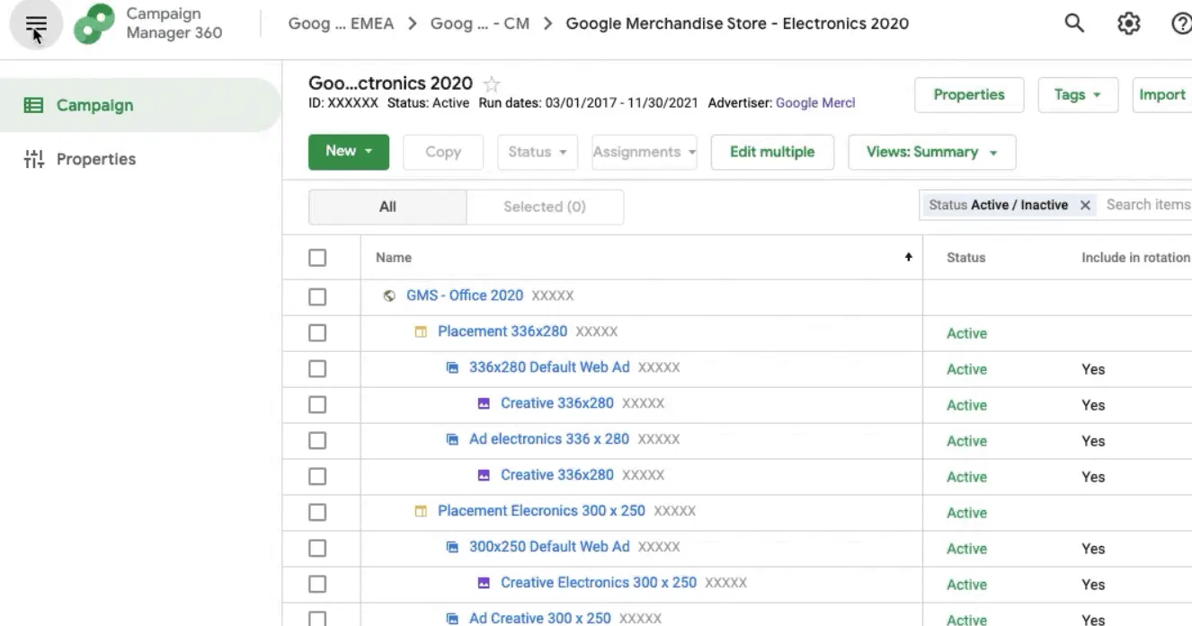Switch to the All tab
The height and width of the screenshot is (626, 1192).
[387, 207]
